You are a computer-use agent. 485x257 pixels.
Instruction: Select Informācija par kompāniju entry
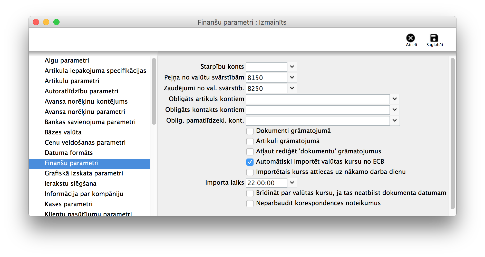(x=84, y=194)
